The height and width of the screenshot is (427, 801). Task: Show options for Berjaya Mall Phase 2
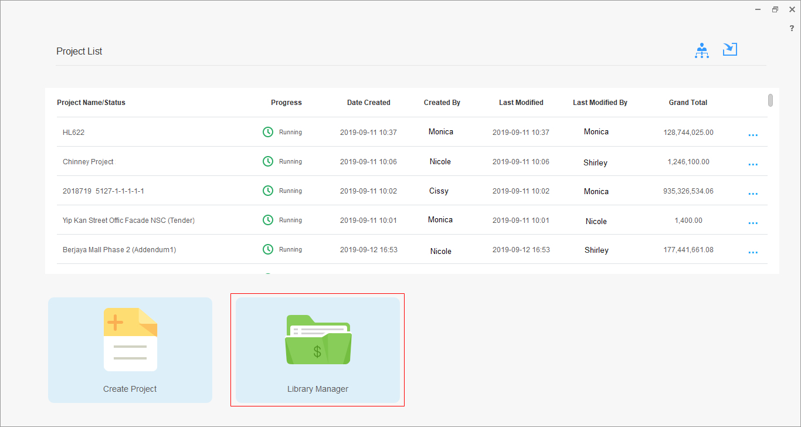pyautogui.click(x=753, y=252)
